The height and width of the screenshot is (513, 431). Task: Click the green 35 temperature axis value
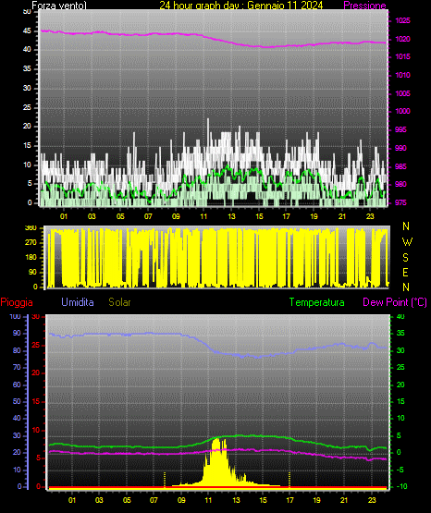[400, 333]
